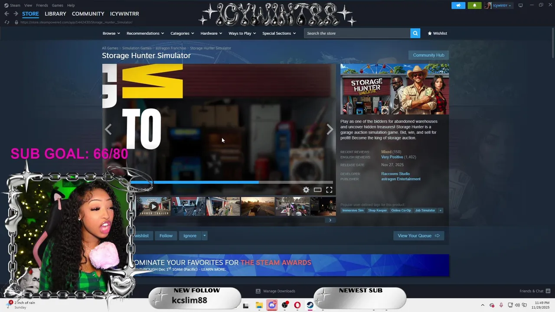The width and height of the screenshot is (555, 312).
Task: Expand the Special Sections menu
Action: [279, 33]
